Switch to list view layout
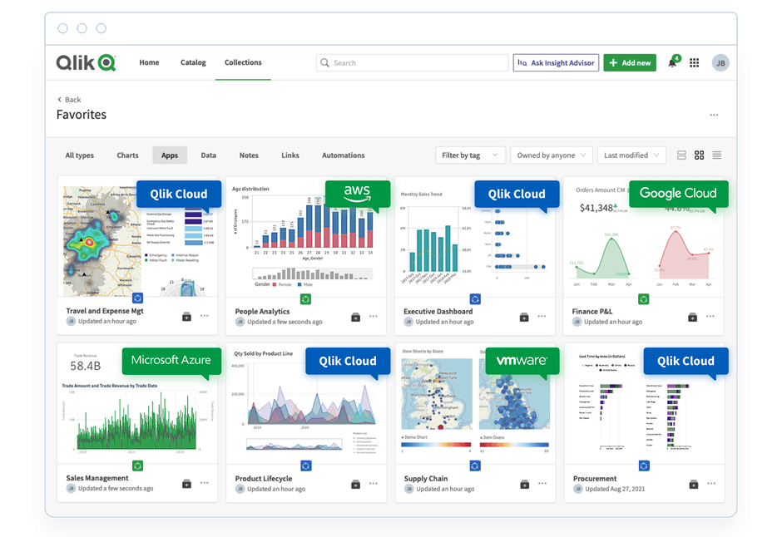Viewport: 782px width, 537px height. [717, 155]
